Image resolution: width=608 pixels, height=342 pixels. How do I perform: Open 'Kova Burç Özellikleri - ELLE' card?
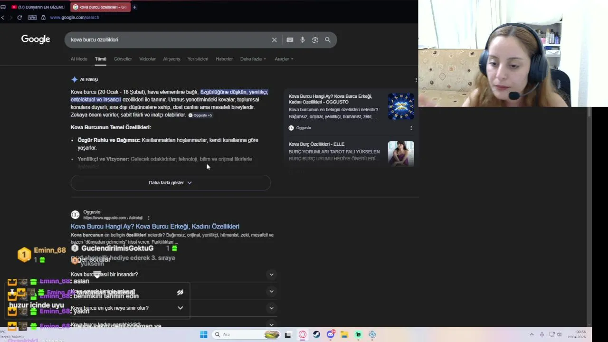click(x=316, y=144)
